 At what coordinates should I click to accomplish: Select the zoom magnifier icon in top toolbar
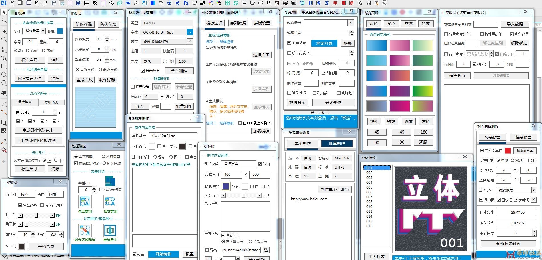click(95, 3)
